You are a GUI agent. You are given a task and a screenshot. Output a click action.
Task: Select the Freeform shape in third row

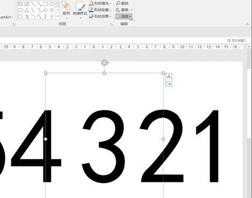pos(20,17)
